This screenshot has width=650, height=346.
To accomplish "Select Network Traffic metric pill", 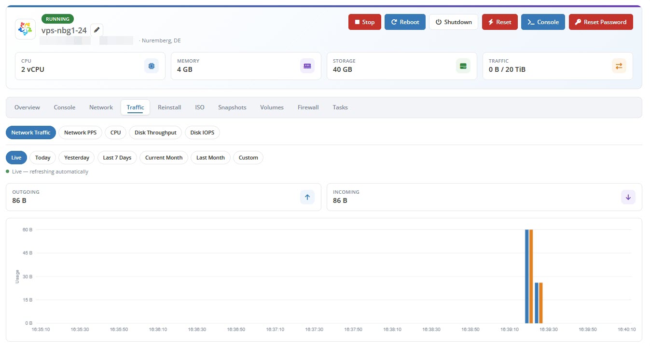I will click(31, 133).
